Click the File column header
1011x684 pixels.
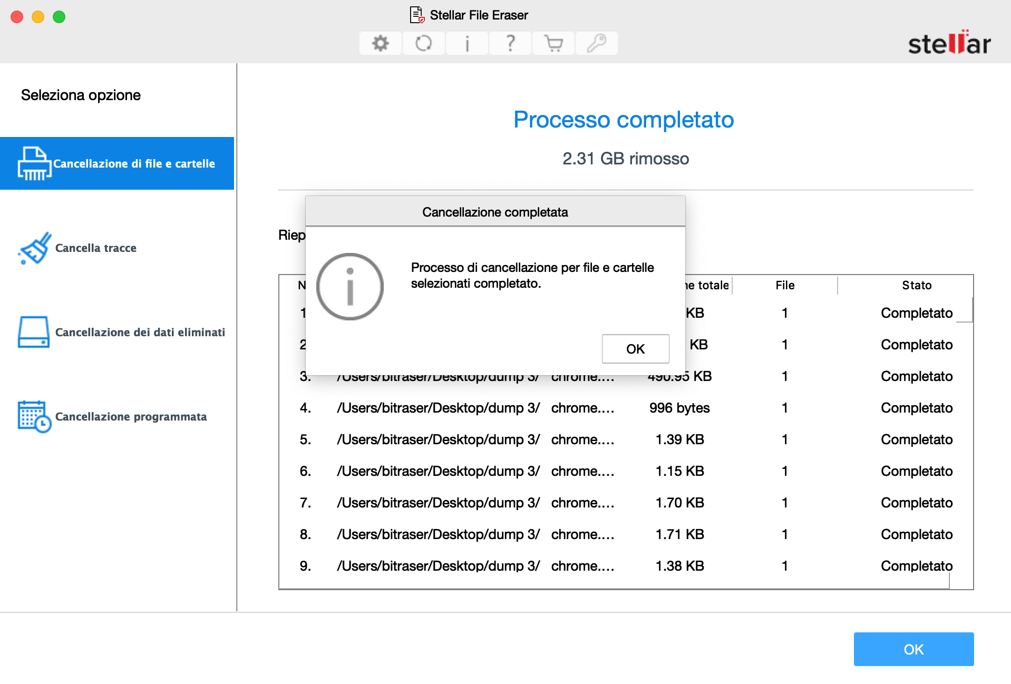785,285
